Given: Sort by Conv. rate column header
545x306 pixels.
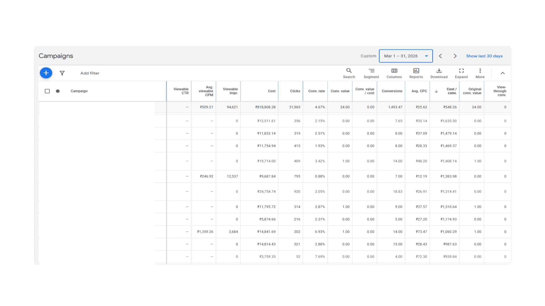Looking at the screenshot, I should click(316, 91).
